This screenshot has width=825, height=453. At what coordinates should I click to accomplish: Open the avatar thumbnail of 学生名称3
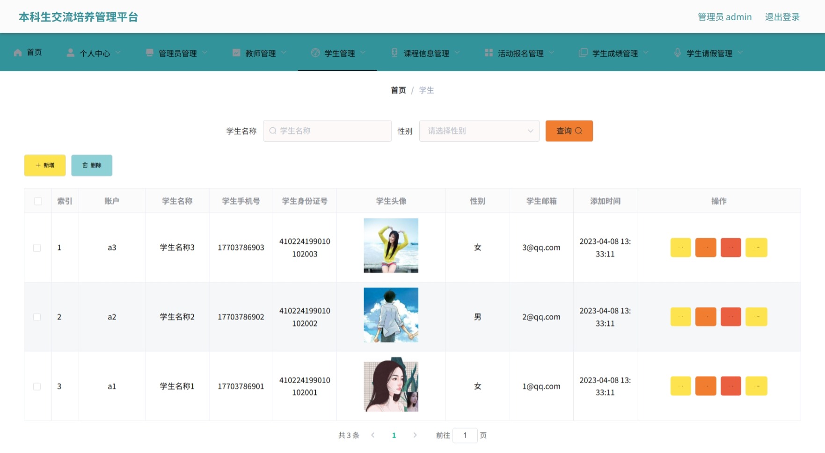391,246
